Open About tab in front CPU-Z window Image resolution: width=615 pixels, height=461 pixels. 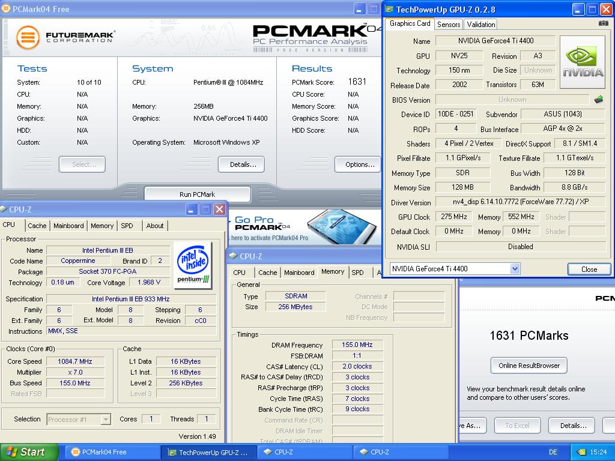pyautogui.click(x=154, y=226)
